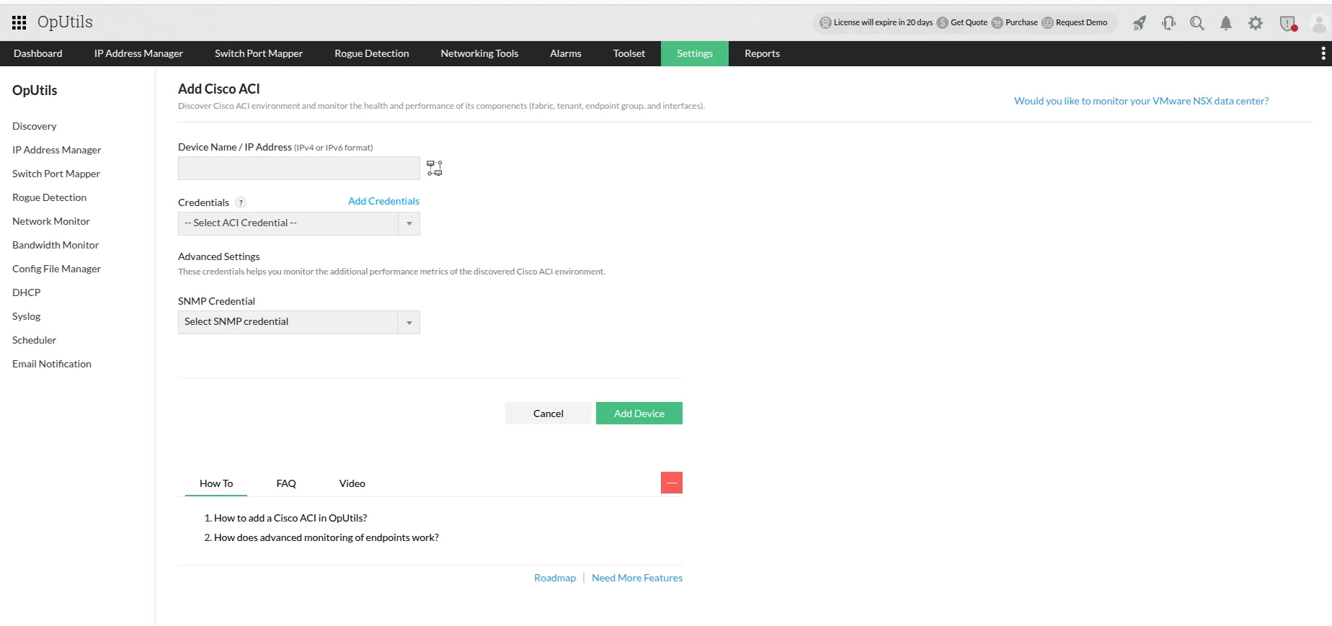Collapse the help panel with red minus button
This screenshot has width=1332, height=626.
(672, 483)
